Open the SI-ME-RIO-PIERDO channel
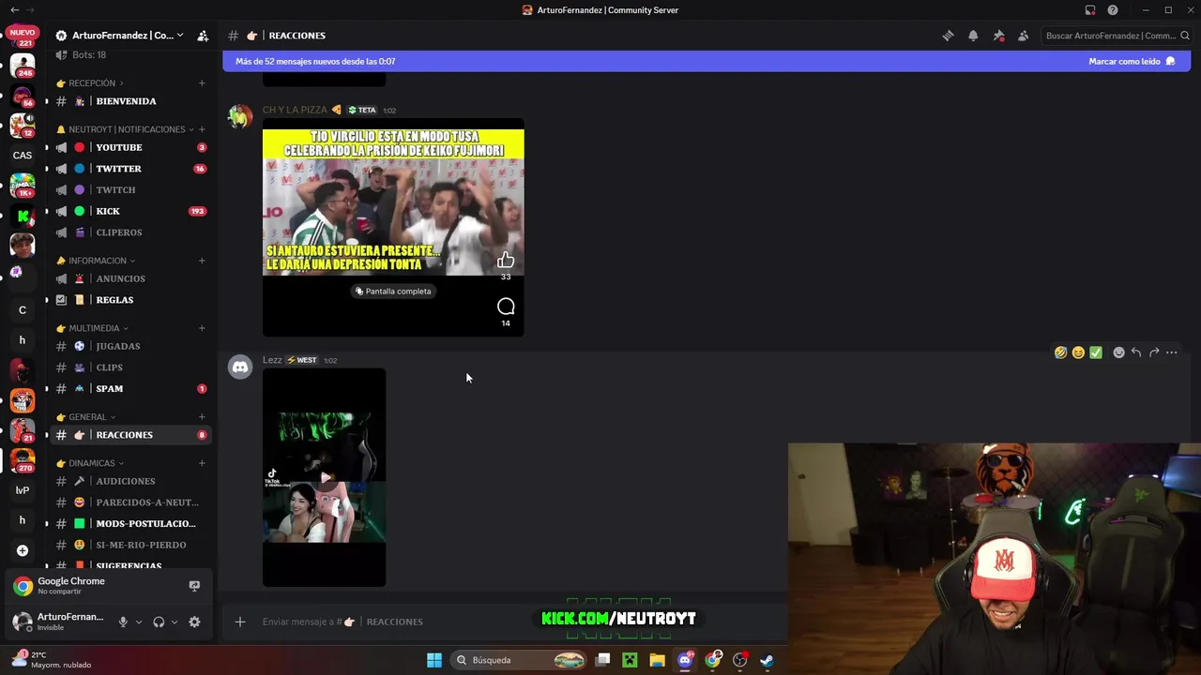The width and height of the screenshot is (1201, 675). 131,545
